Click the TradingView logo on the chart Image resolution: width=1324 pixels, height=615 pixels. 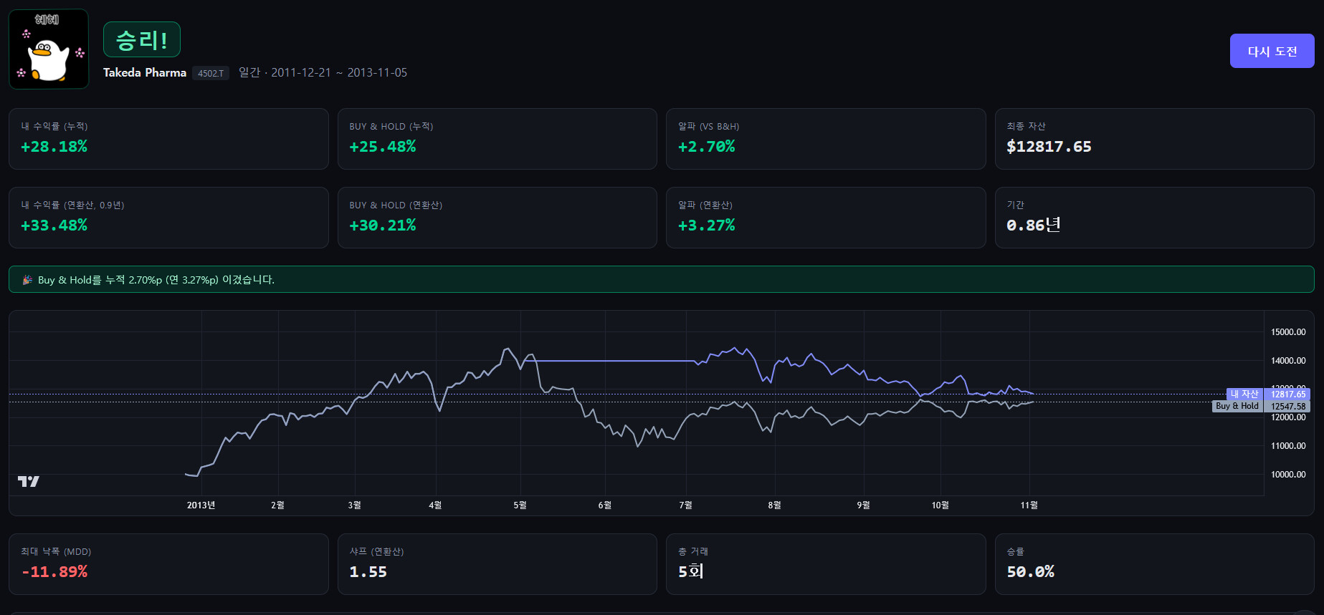click(29, 481)
